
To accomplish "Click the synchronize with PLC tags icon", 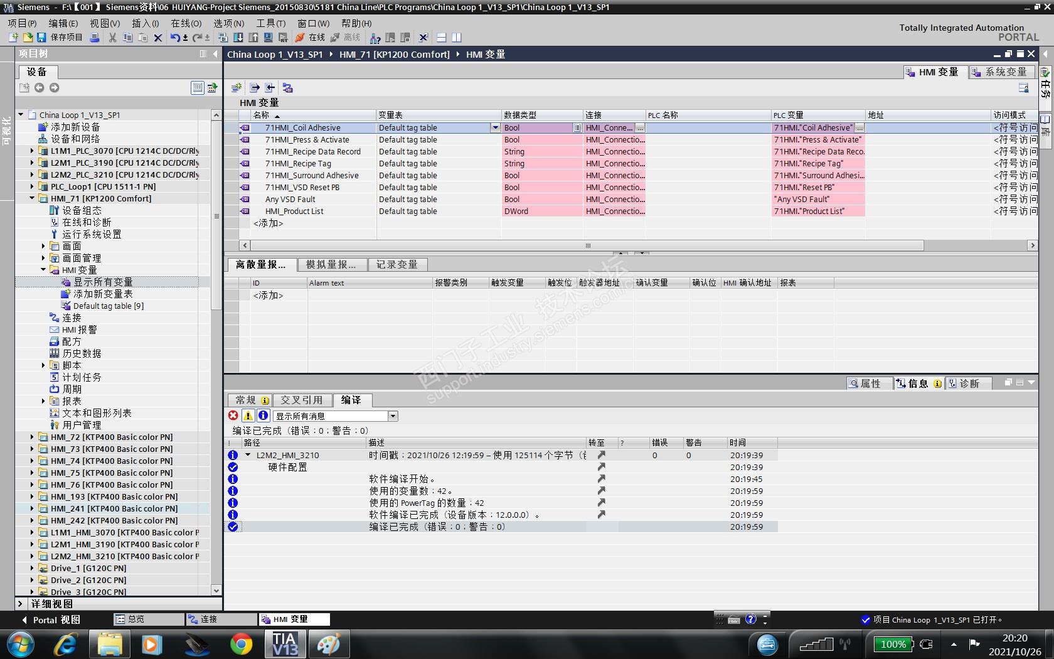I will tap(287, 88).
